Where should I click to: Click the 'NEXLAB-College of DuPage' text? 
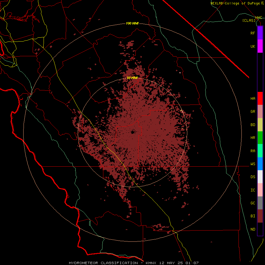pos(236,3)
